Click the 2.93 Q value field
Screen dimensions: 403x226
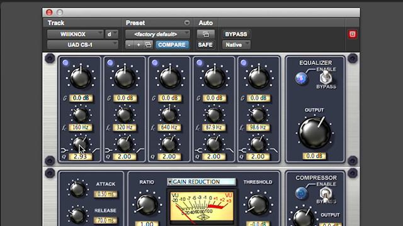click(80, 156)
